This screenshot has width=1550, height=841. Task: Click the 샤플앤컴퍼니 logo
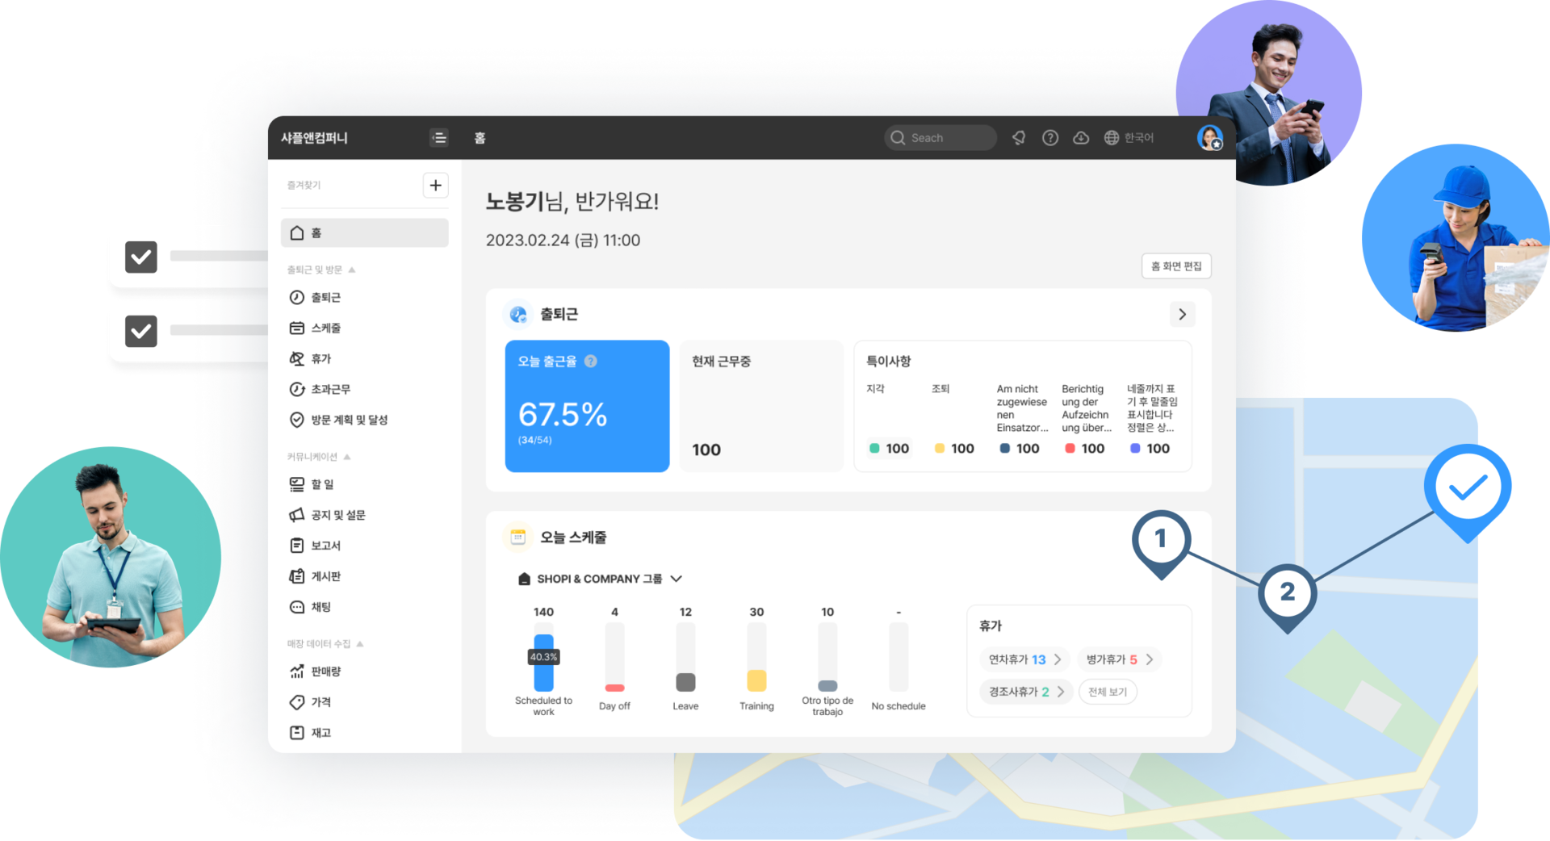click(314, 138)
